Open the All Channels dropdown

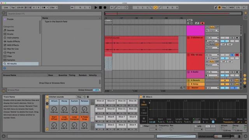click(212, 58)
